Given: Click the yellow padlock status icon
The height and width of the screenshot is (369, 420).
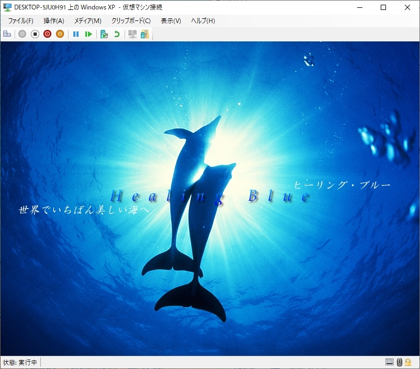Looking at the screenshot, I should [408, 362].
